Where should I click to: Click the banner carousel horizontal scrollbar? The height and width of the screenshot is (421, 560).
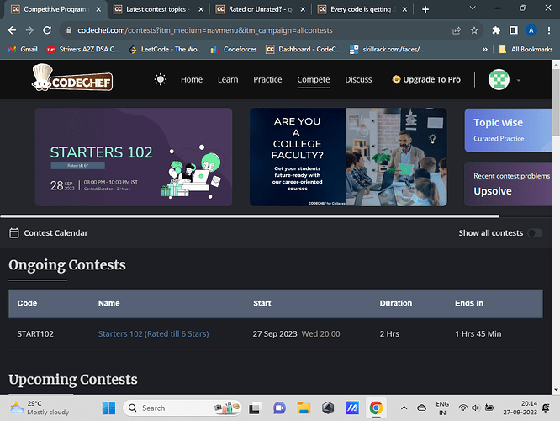click(250, 216)
